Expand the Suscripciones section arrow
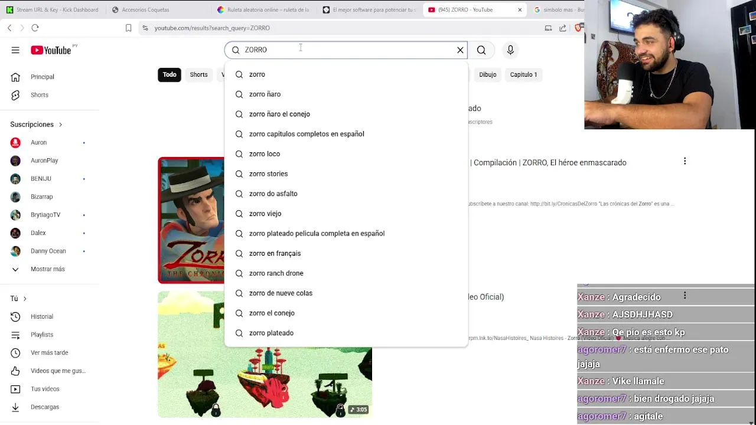Viewport: 756px width, 425px height. click(x=60, y=125)
